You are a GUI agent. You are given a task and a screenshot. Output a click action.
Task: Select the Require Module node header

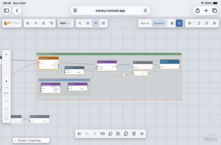coord(51,84)
